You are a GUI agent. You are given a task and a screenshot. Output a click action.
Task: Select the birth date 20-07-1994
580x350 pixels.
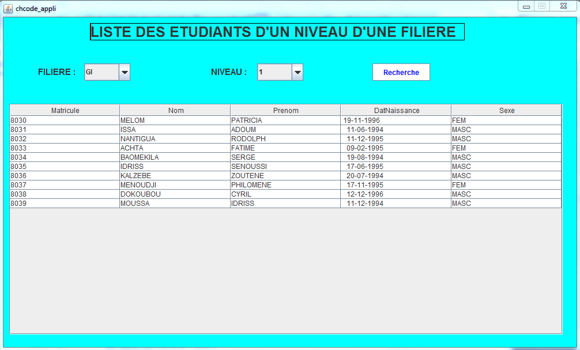tap(396, 176)
